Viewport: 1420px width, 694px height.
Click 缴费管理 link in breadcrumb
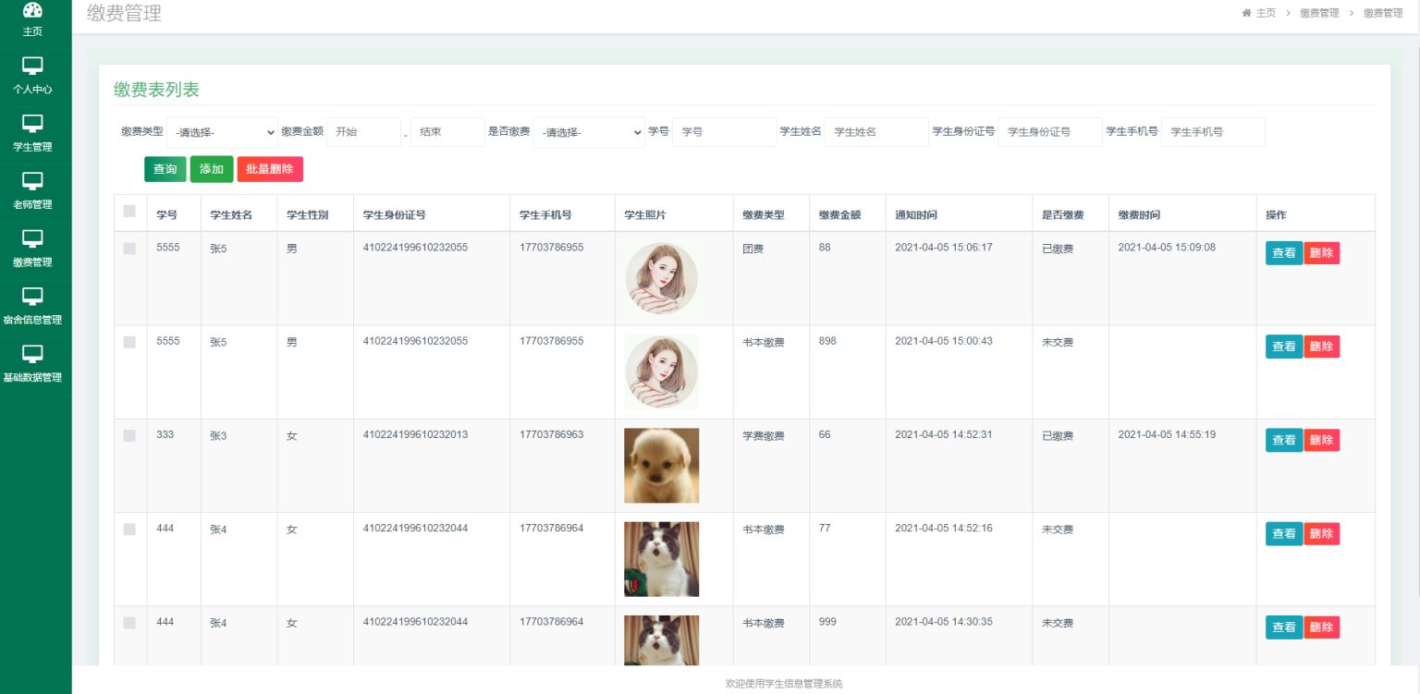[1318, 13]
